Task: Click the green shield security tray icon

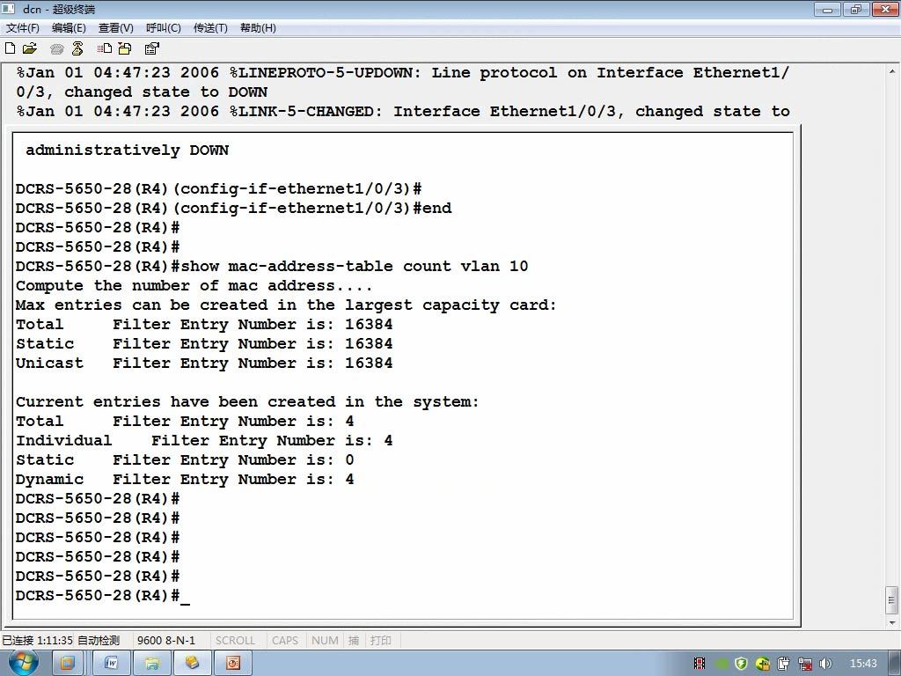Action: (x=742, y=664)
